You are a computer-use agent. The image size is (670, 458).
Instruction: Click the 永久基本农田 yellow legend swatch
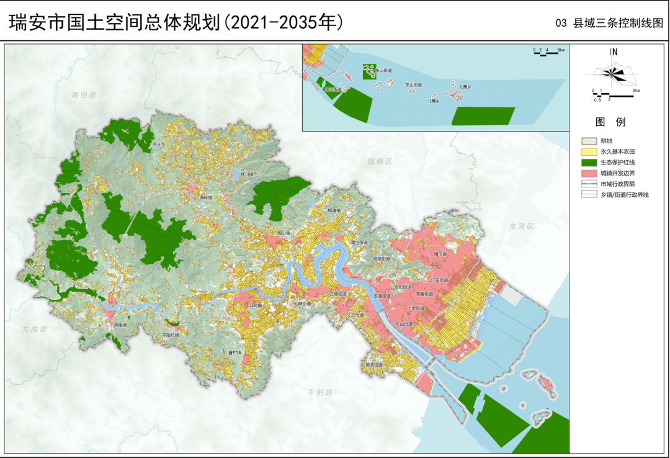589,151
